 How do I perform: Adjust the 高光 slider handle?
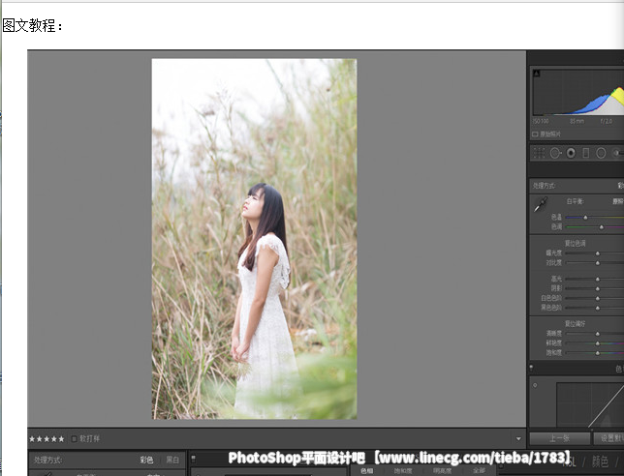pos(597,280)
